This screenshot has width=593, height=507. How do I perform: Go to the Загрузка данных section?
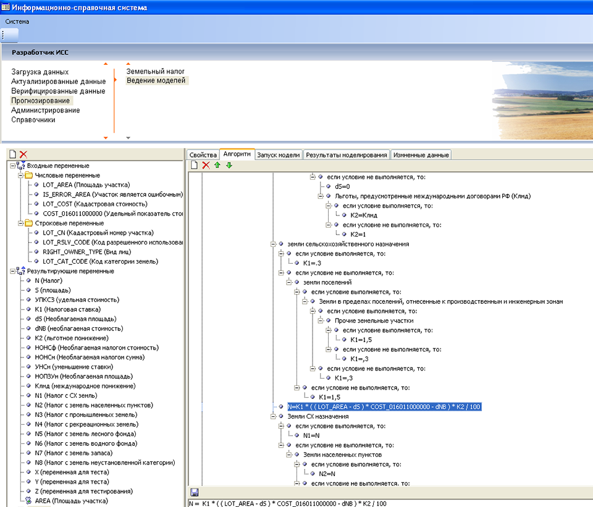(40, 72)
